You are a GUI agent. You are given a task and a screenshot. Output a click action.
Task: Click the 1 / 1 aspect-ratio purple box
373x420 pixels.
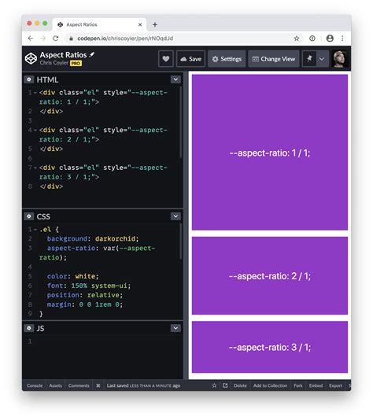270,152
